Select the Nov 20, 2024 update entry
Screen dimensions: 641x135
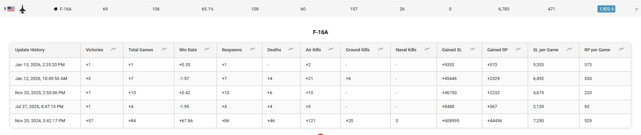pyautogui.click(x=40, y=121)
